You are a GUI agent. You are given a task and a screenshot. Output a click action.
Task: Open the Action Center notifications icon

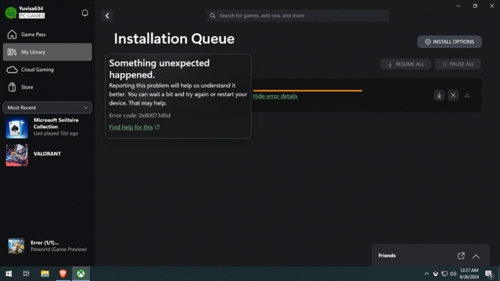click(489, 274)
